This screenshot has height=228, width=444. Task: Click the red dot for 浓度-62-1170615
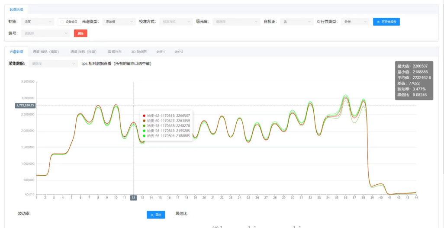(x=144, y=116)
